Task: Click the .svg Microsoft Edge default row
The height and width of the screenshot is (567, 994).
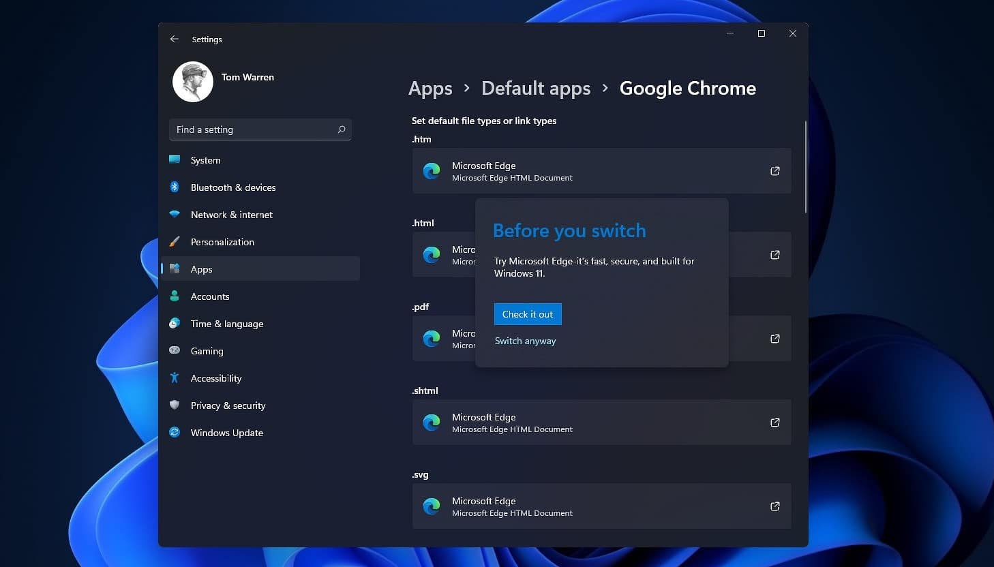Action: click(602, 506)
